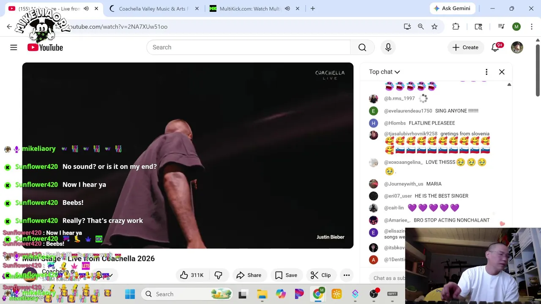Click @cait-lin purple hearts message
Viewport: 541px width, 304px height.
click(x=435, y=208)
